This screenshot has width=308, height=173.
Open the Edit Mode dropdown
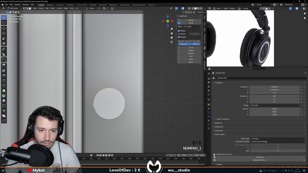[14, 9]
